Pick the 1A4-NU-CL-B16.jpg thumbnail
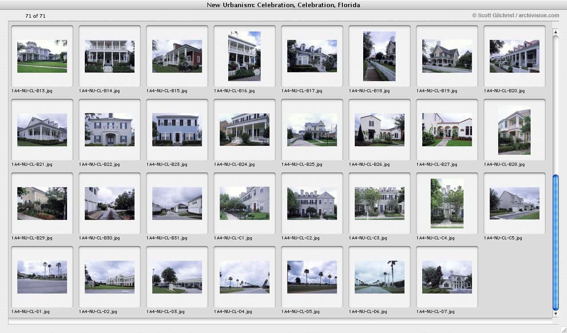The image size is (567, 333). 244,56
